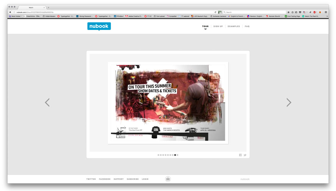The image size is (336, 191).
Task: Click the paper plane send icon
Action: [x=310, y=12]
